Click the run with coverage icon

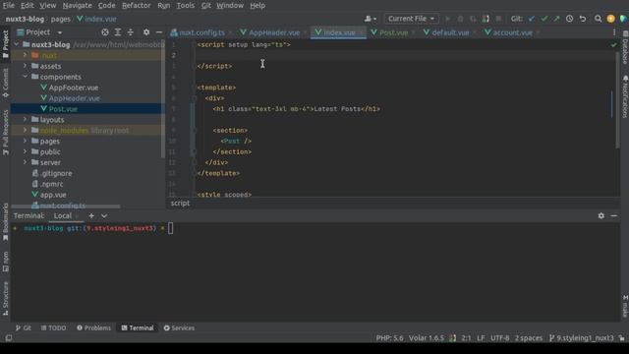point(473,19)
